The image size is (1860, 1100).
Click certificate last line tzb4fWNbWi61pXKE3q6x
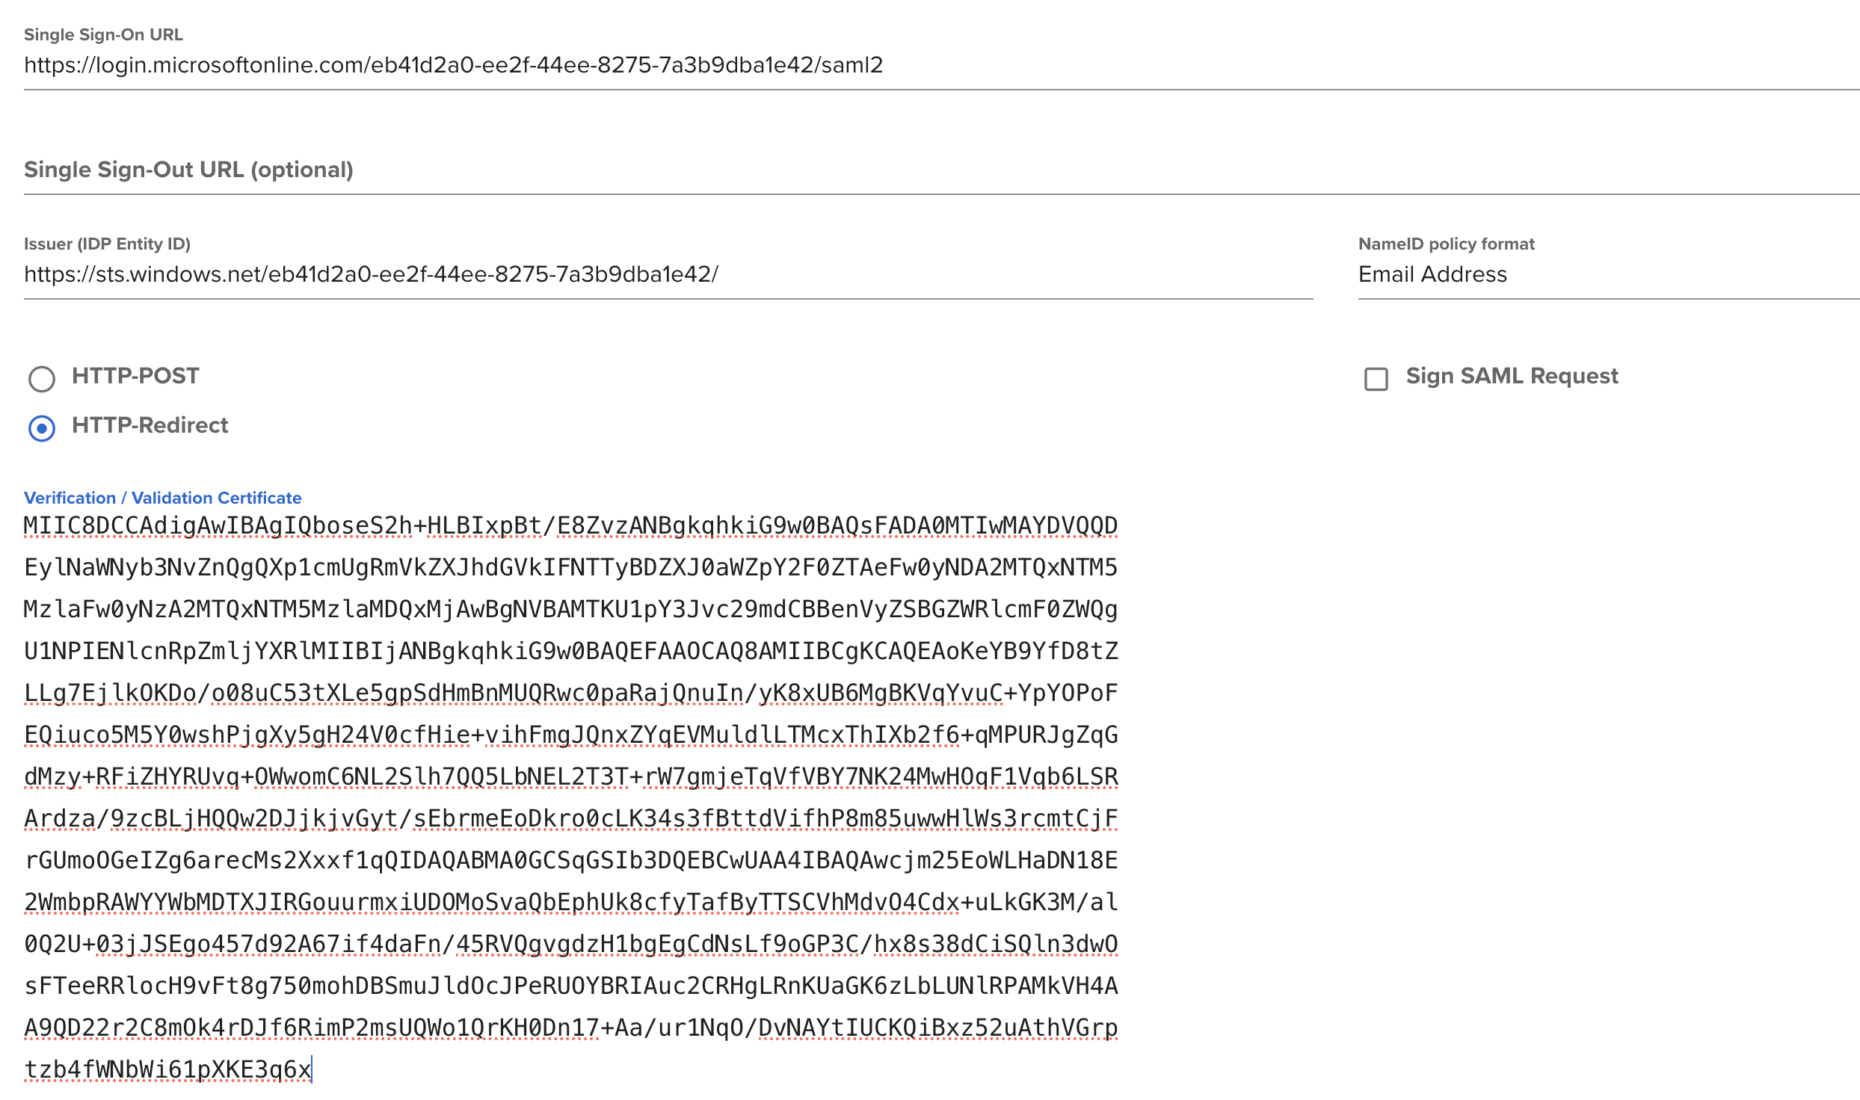[167, 1070]
